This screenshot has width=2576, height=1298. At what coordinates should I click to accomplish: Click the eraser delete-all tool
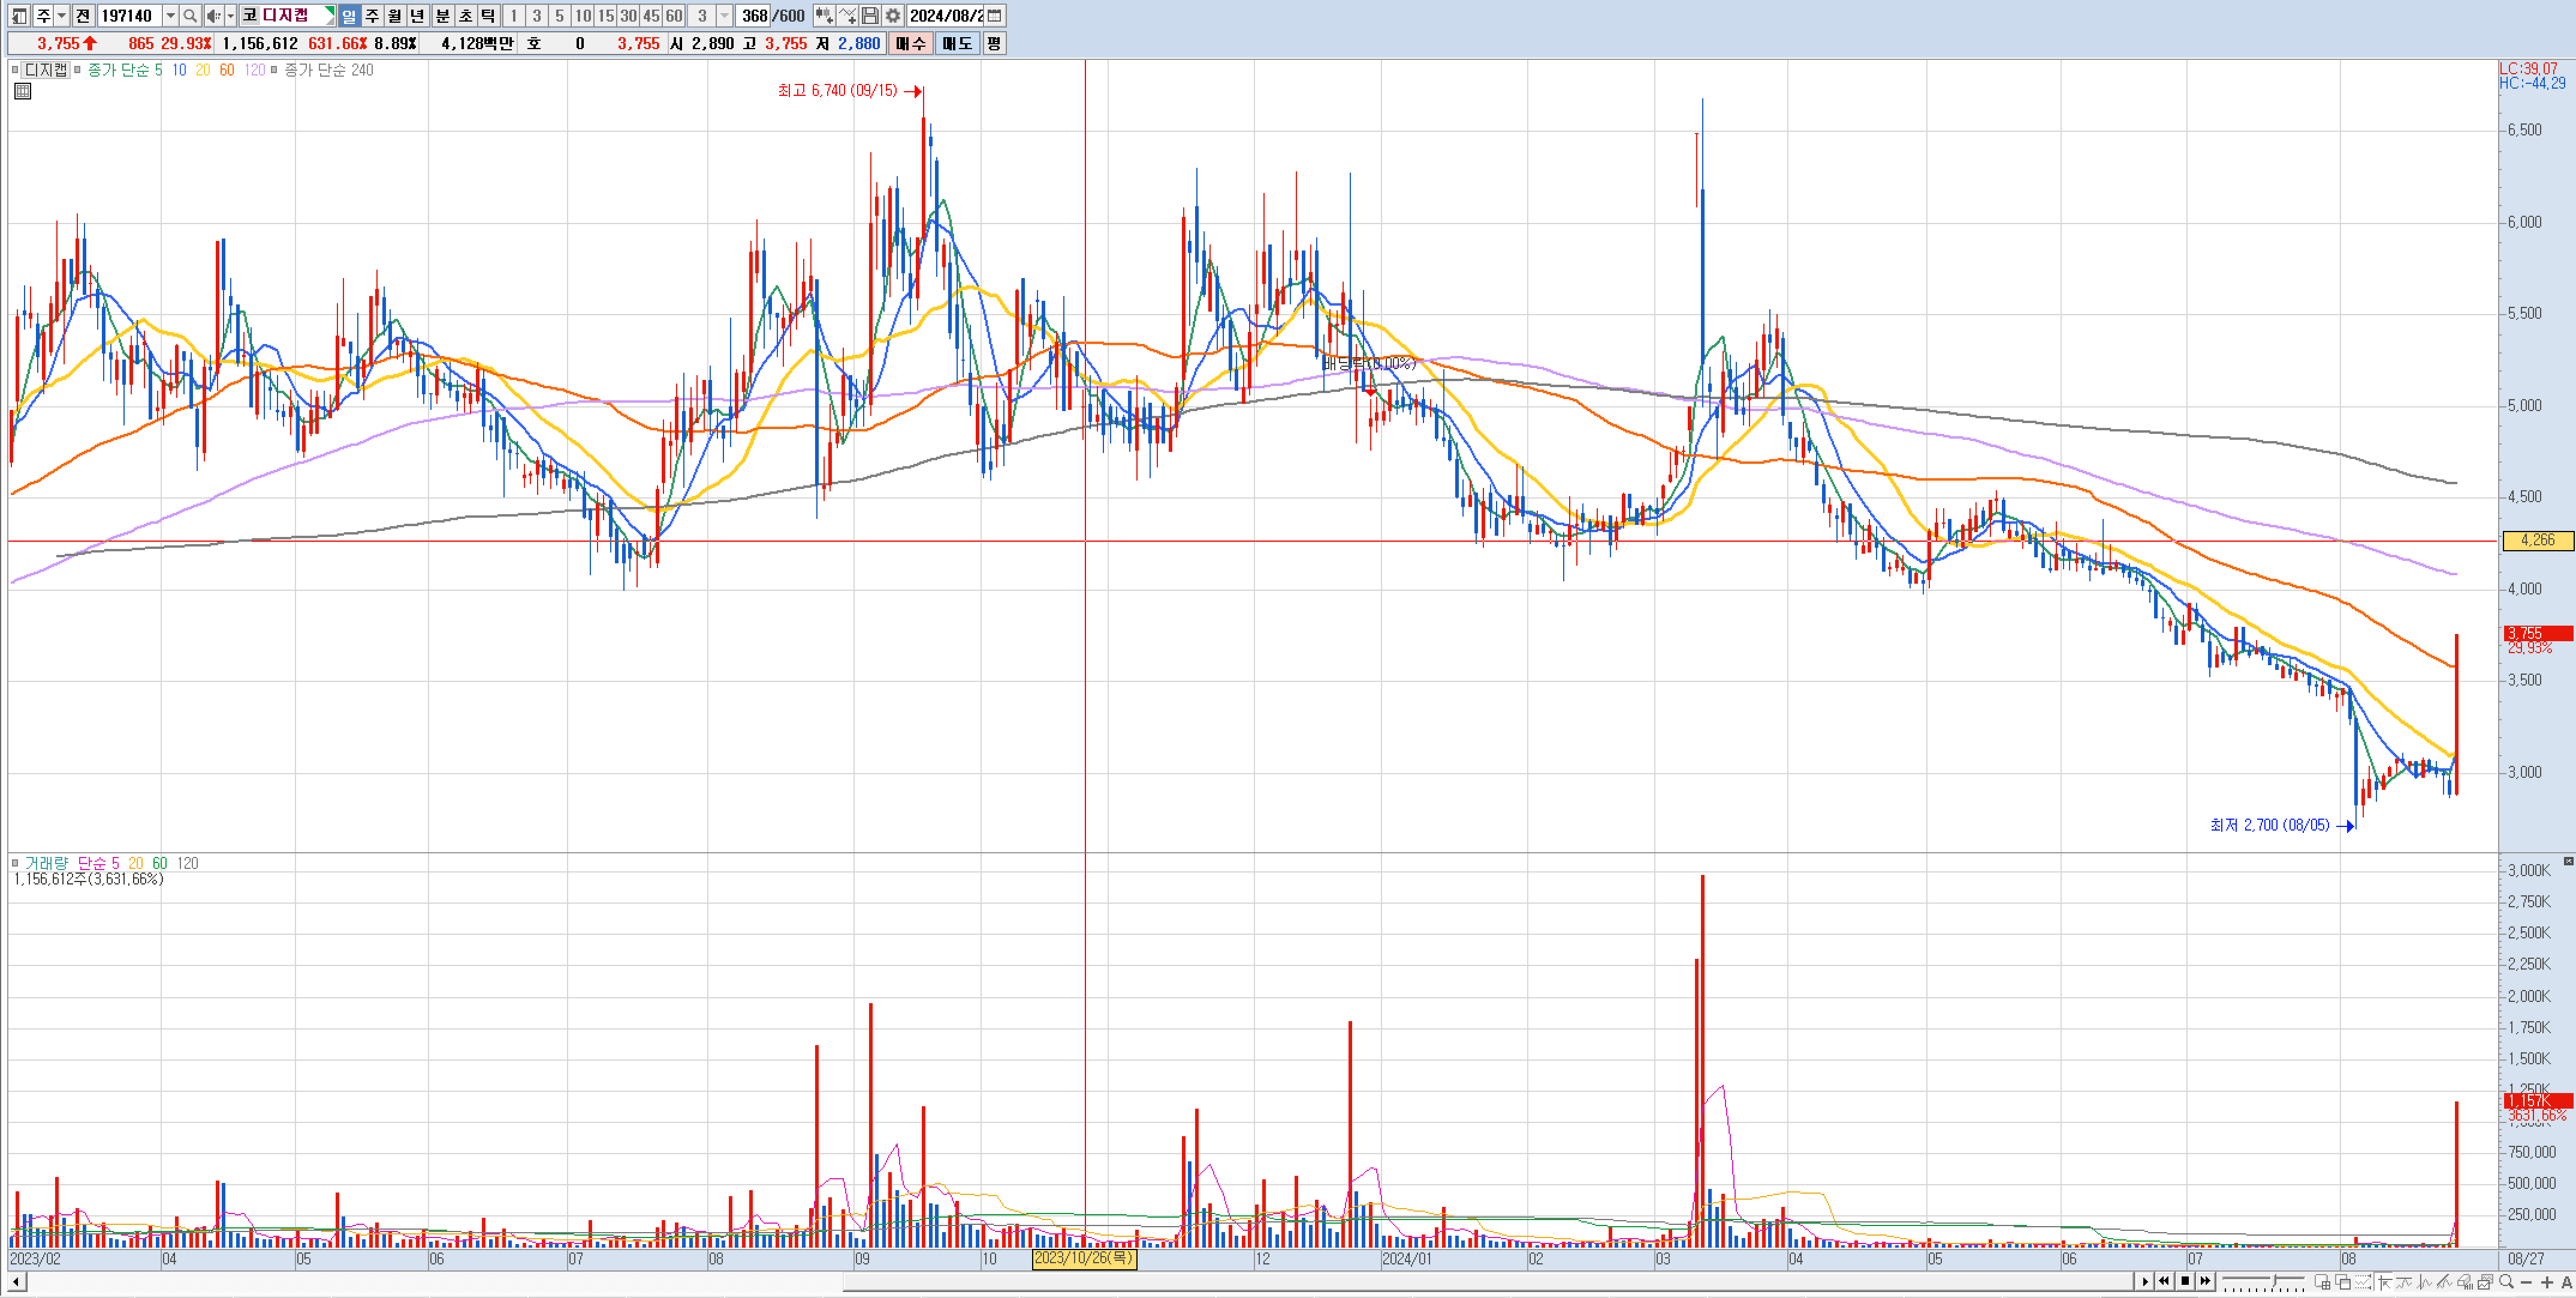click(2464, 1282)
